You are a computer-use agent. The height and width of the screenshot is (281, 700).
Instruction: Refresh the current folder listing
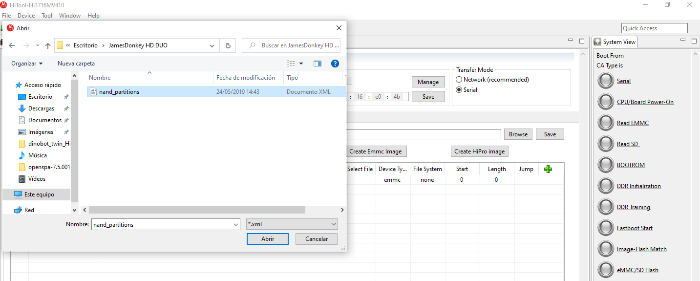pos(228,45)
